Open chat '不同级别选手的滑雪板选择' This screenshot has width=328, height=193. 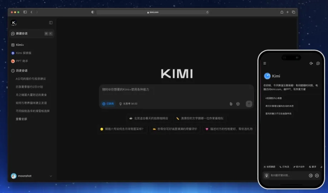(33, 111)
